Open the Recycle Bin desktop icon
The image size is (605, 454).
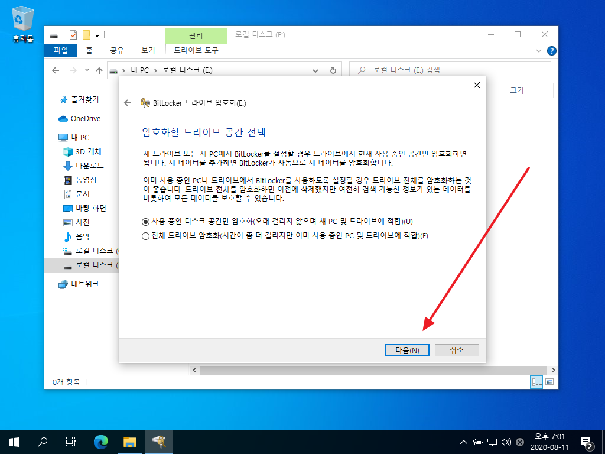pyautogui.click(x=23, y=24)
